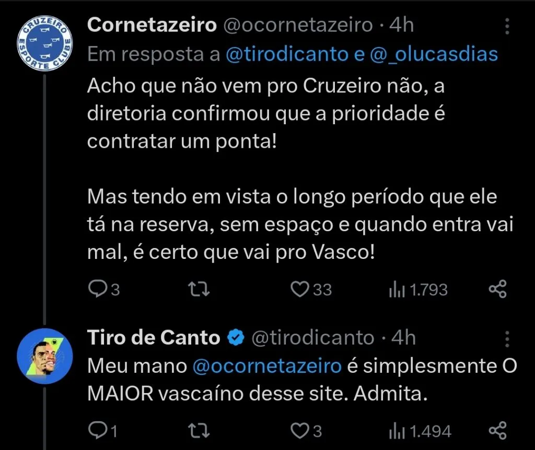Share Tiro de Canto's tweet
The image size is (535, 450).
[x=498, y=431]
